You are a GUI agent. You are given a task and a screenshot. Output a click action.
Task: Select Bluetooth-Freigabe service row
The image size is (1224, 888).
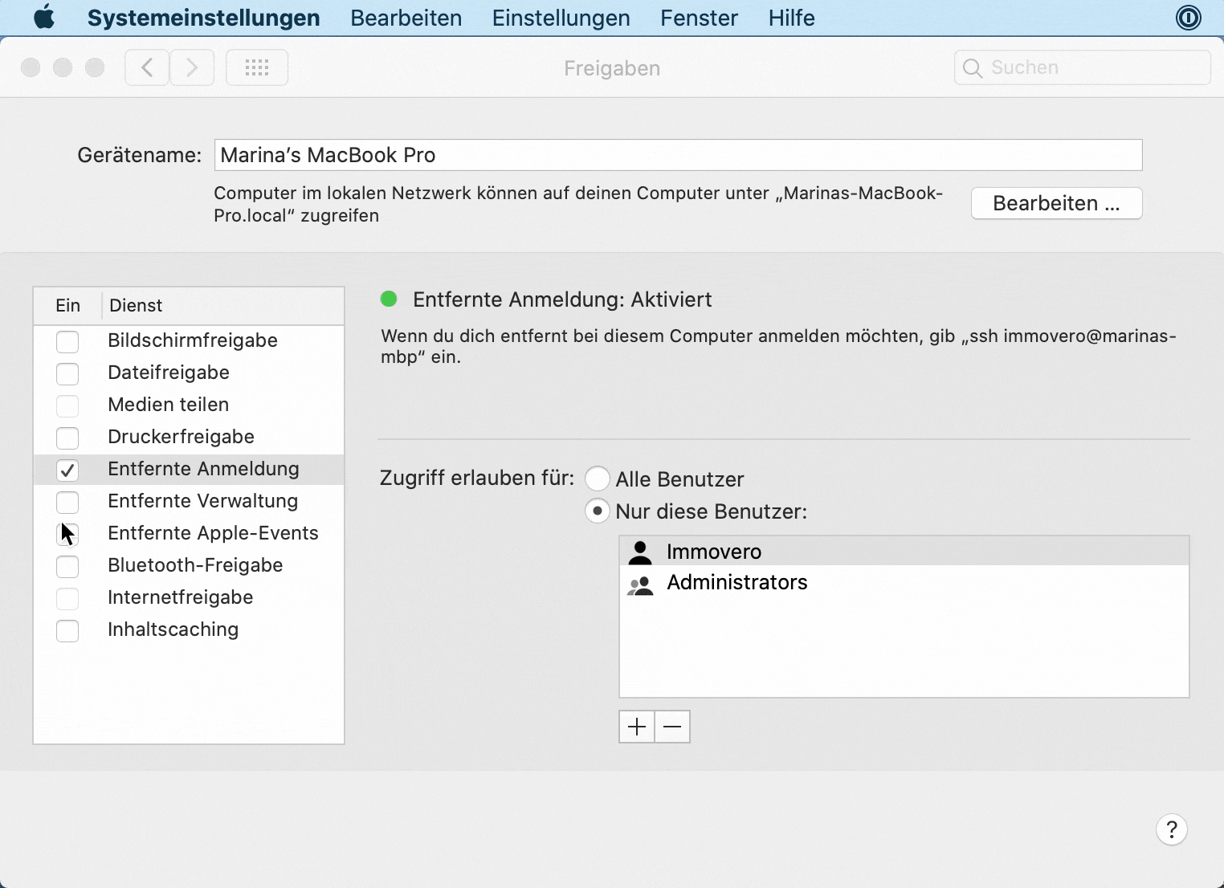pos(189,565)
